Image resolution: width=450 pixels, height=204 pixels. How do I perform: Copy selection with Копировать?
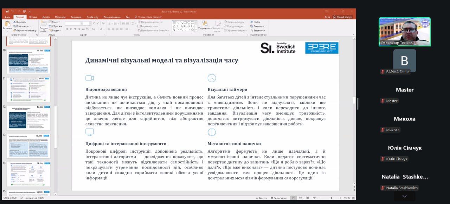click(x=21, y=26)
